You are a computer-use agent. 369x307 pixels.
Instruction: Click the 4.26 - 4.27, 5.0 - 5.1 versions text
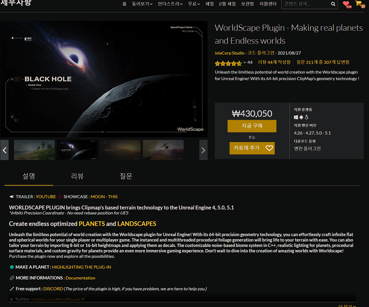pyautogui.click(x=312, y=133)
